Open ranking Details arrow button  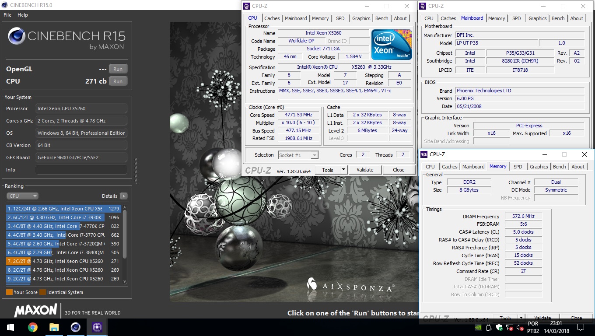124,196
